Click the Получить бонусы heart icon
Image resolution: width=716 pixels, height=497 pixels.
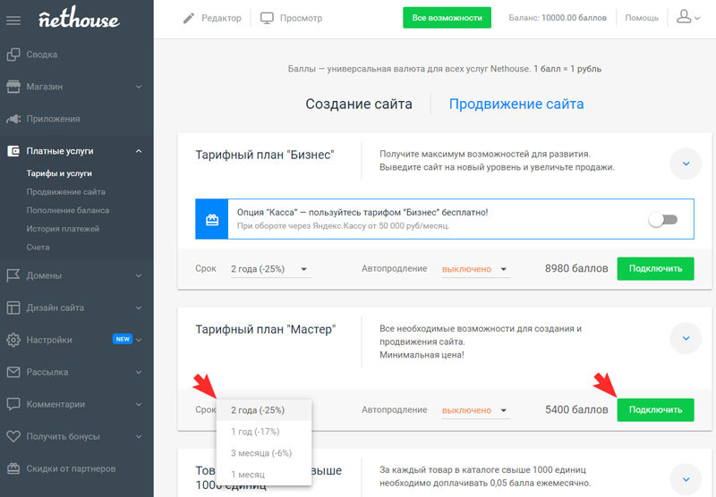click(13, 436)
